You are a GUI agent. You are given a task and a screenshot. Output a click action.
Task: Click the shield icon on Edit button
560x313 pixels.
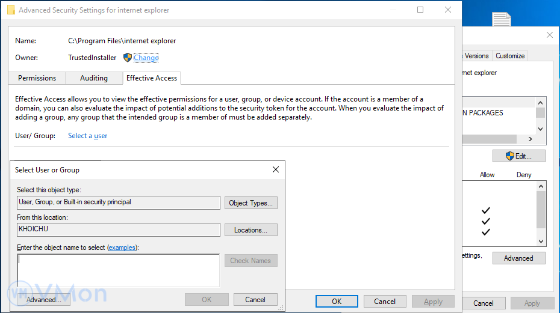pyautogui.click(x=509, y=156)
